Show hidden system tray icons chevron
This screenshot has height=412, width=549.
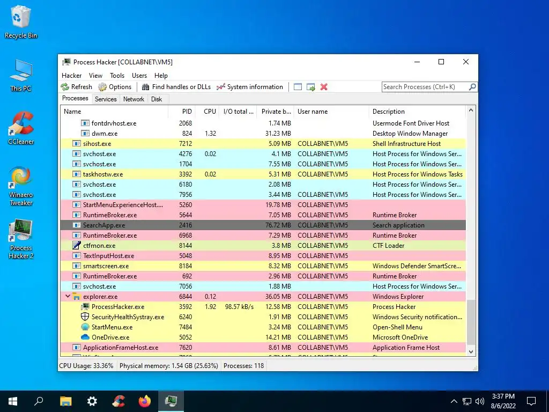pyautogui.click(x=454, y=401)
